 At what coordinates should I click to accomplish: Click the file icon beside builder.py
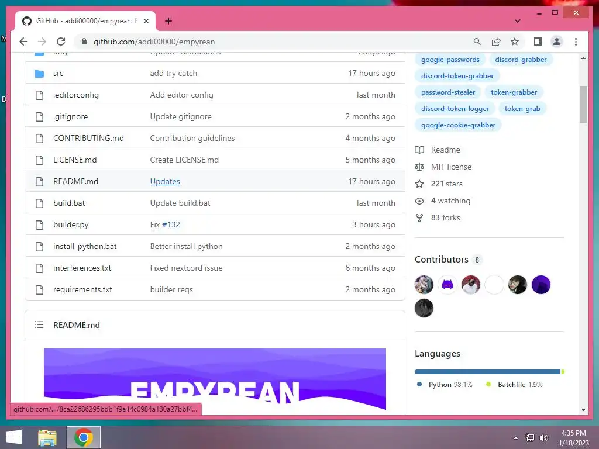39,225
